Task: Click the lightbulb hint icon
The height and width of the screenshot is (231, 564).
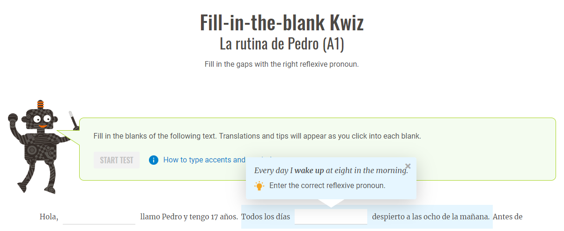Action: (259, 186)
